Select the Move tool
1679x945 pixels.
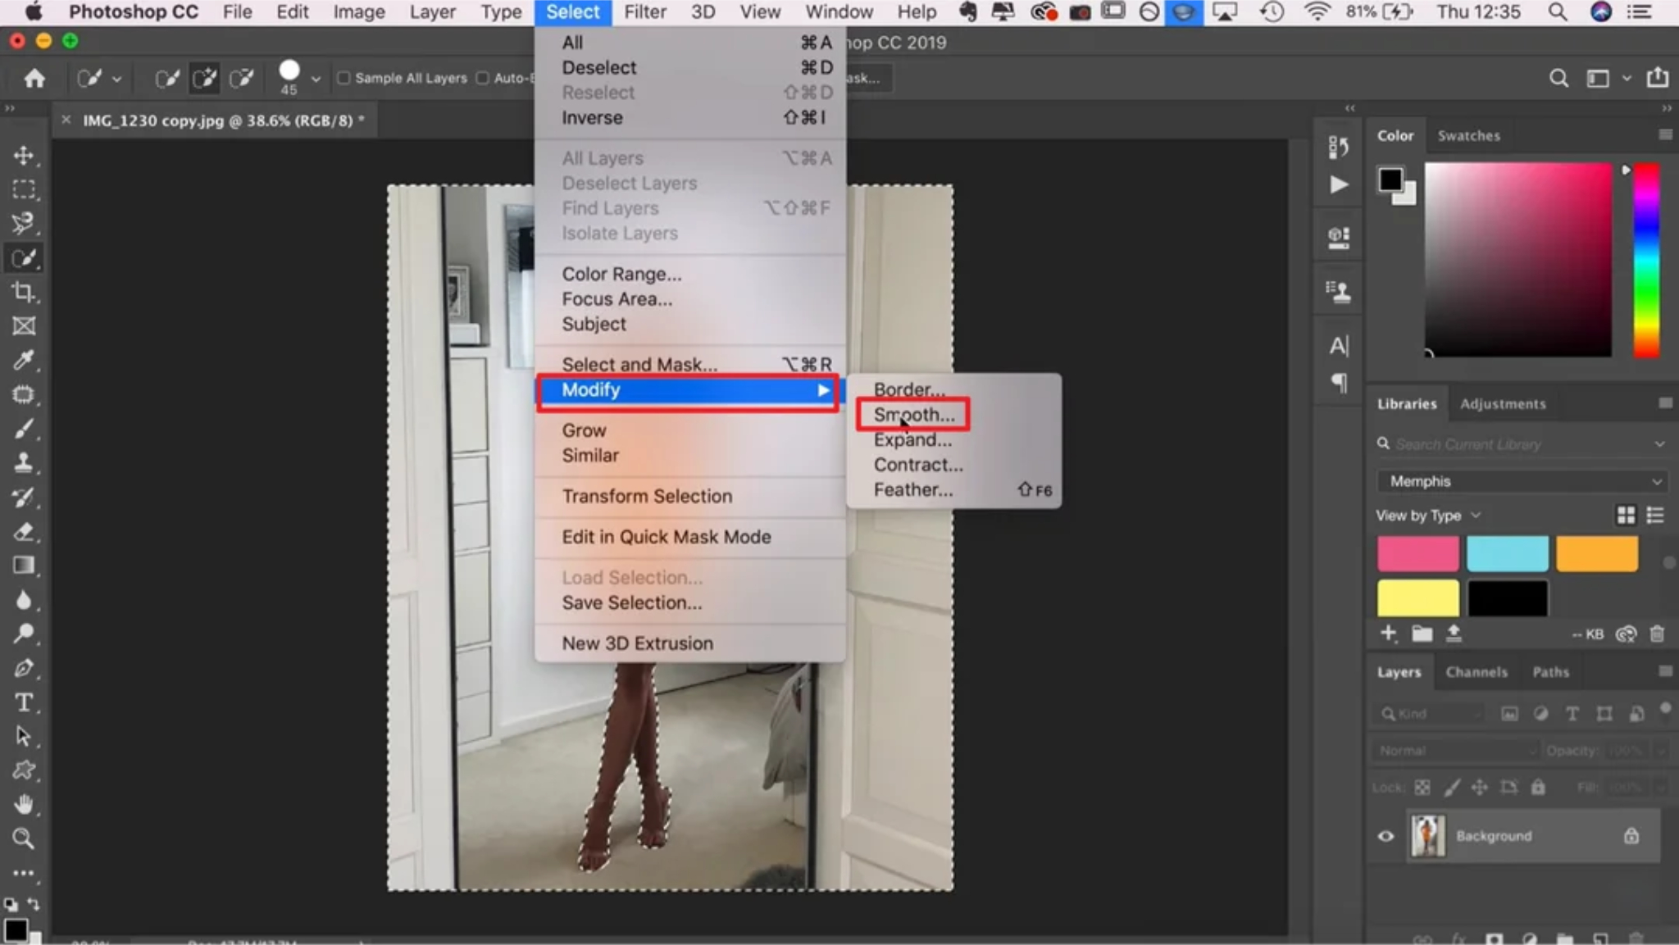24,155
